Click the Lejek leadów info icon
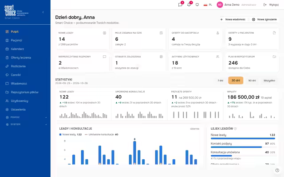 (x=235, y=129)
